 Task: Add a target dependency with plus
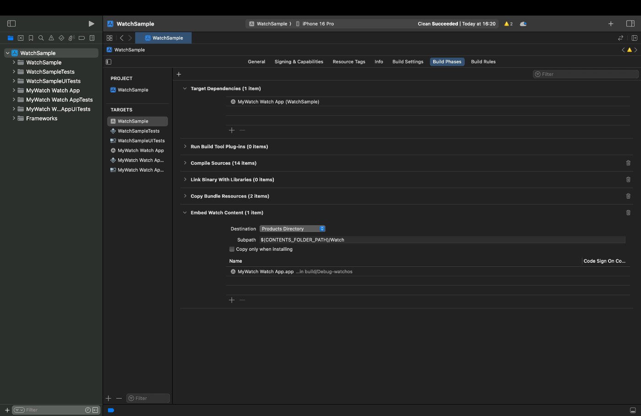coord(232,130)
